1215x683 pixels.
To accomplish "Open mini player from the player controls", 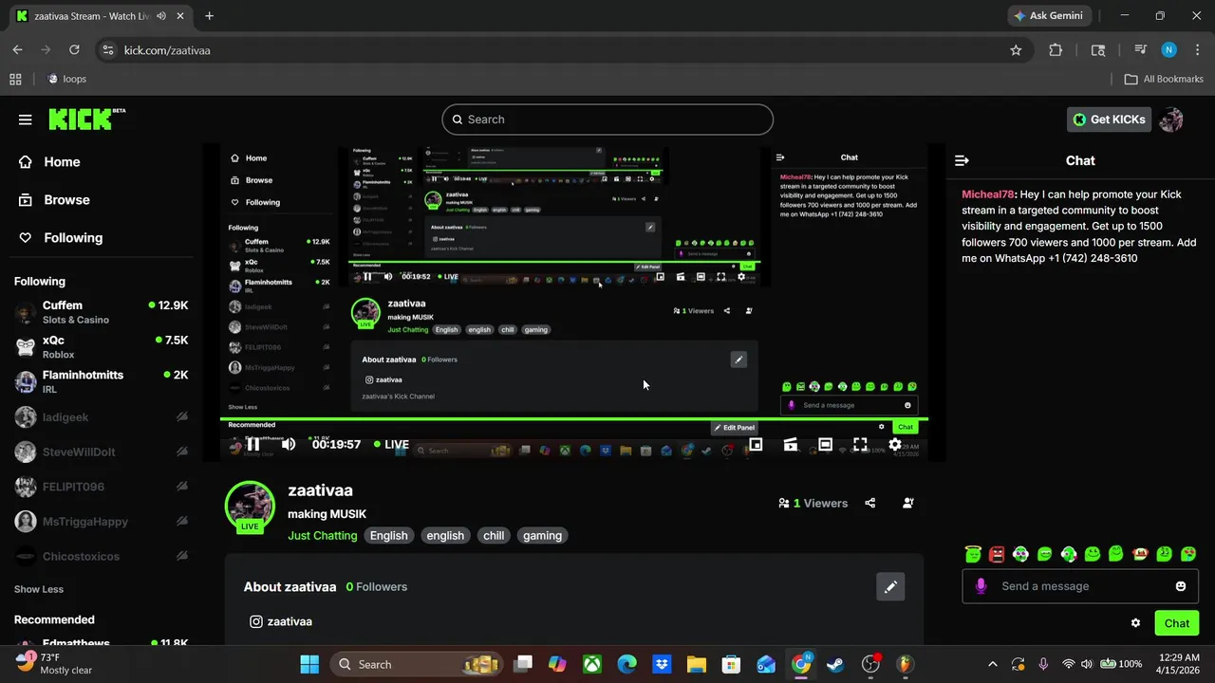I will [x=756, y=444].
